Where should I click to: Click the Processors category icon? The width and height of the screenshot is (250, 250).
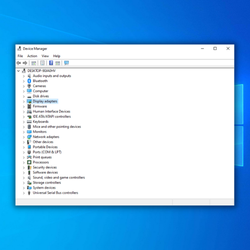click(x=29, y=162)
